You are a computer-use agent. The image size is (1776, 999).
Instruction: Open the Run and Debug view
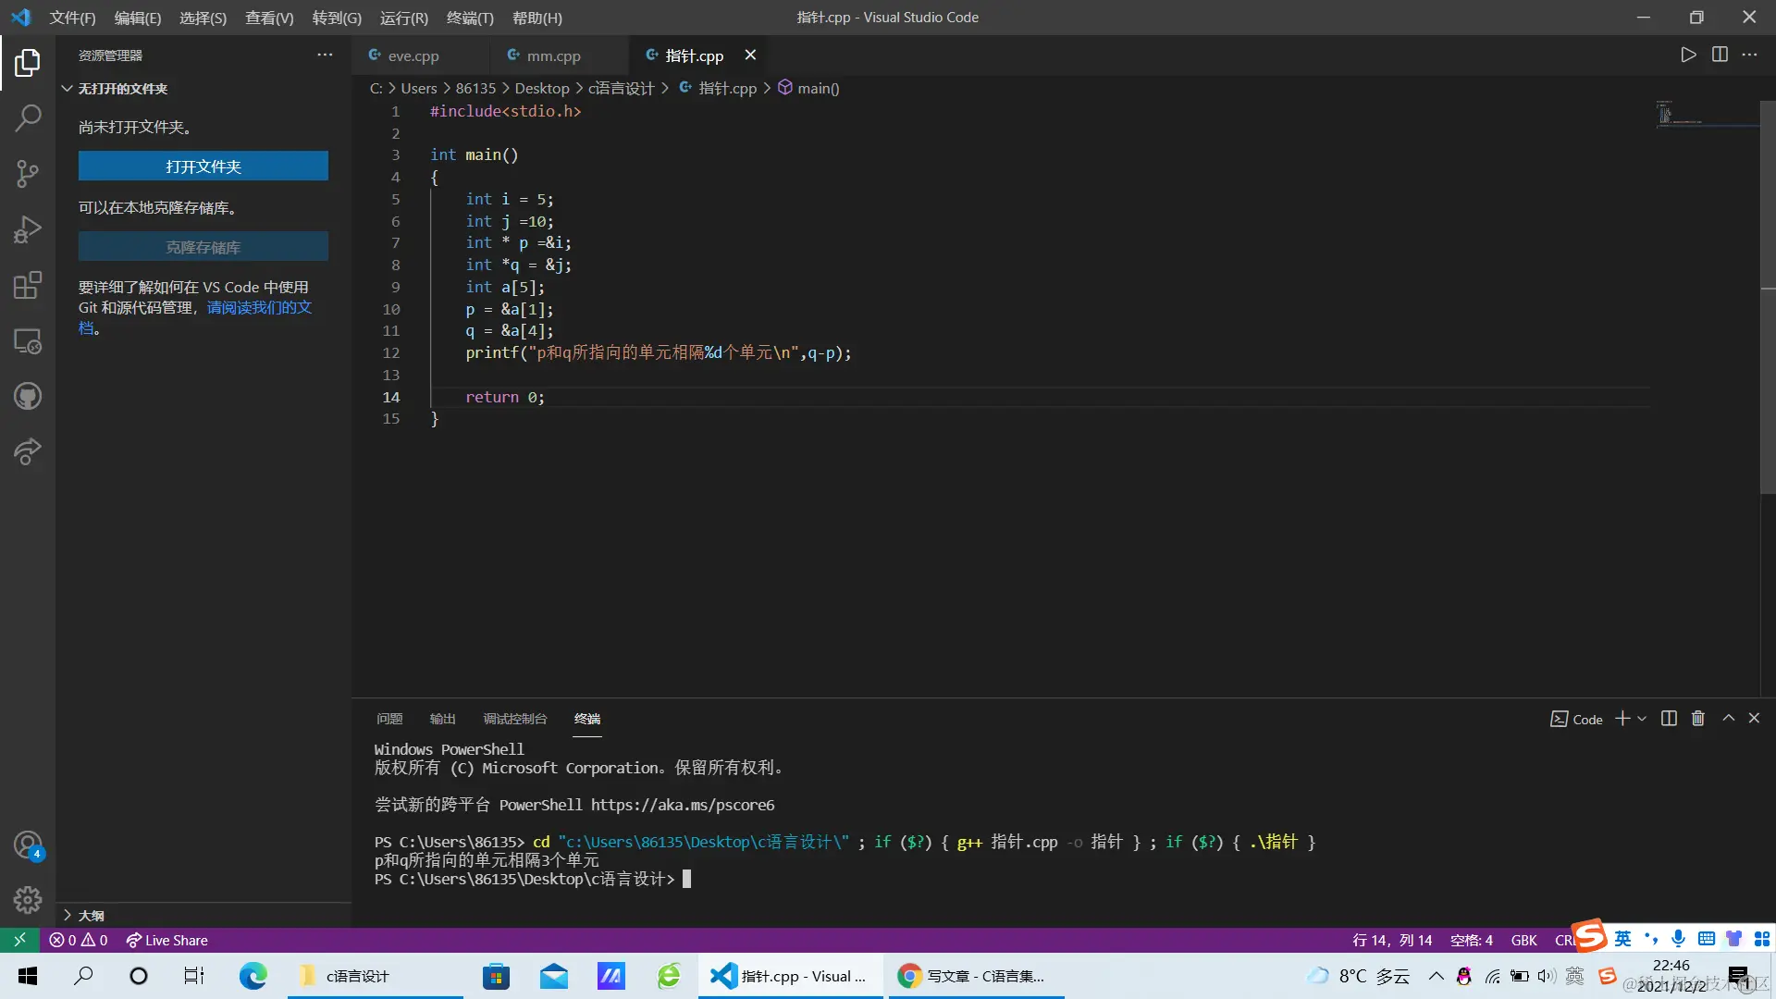(28, 229)
